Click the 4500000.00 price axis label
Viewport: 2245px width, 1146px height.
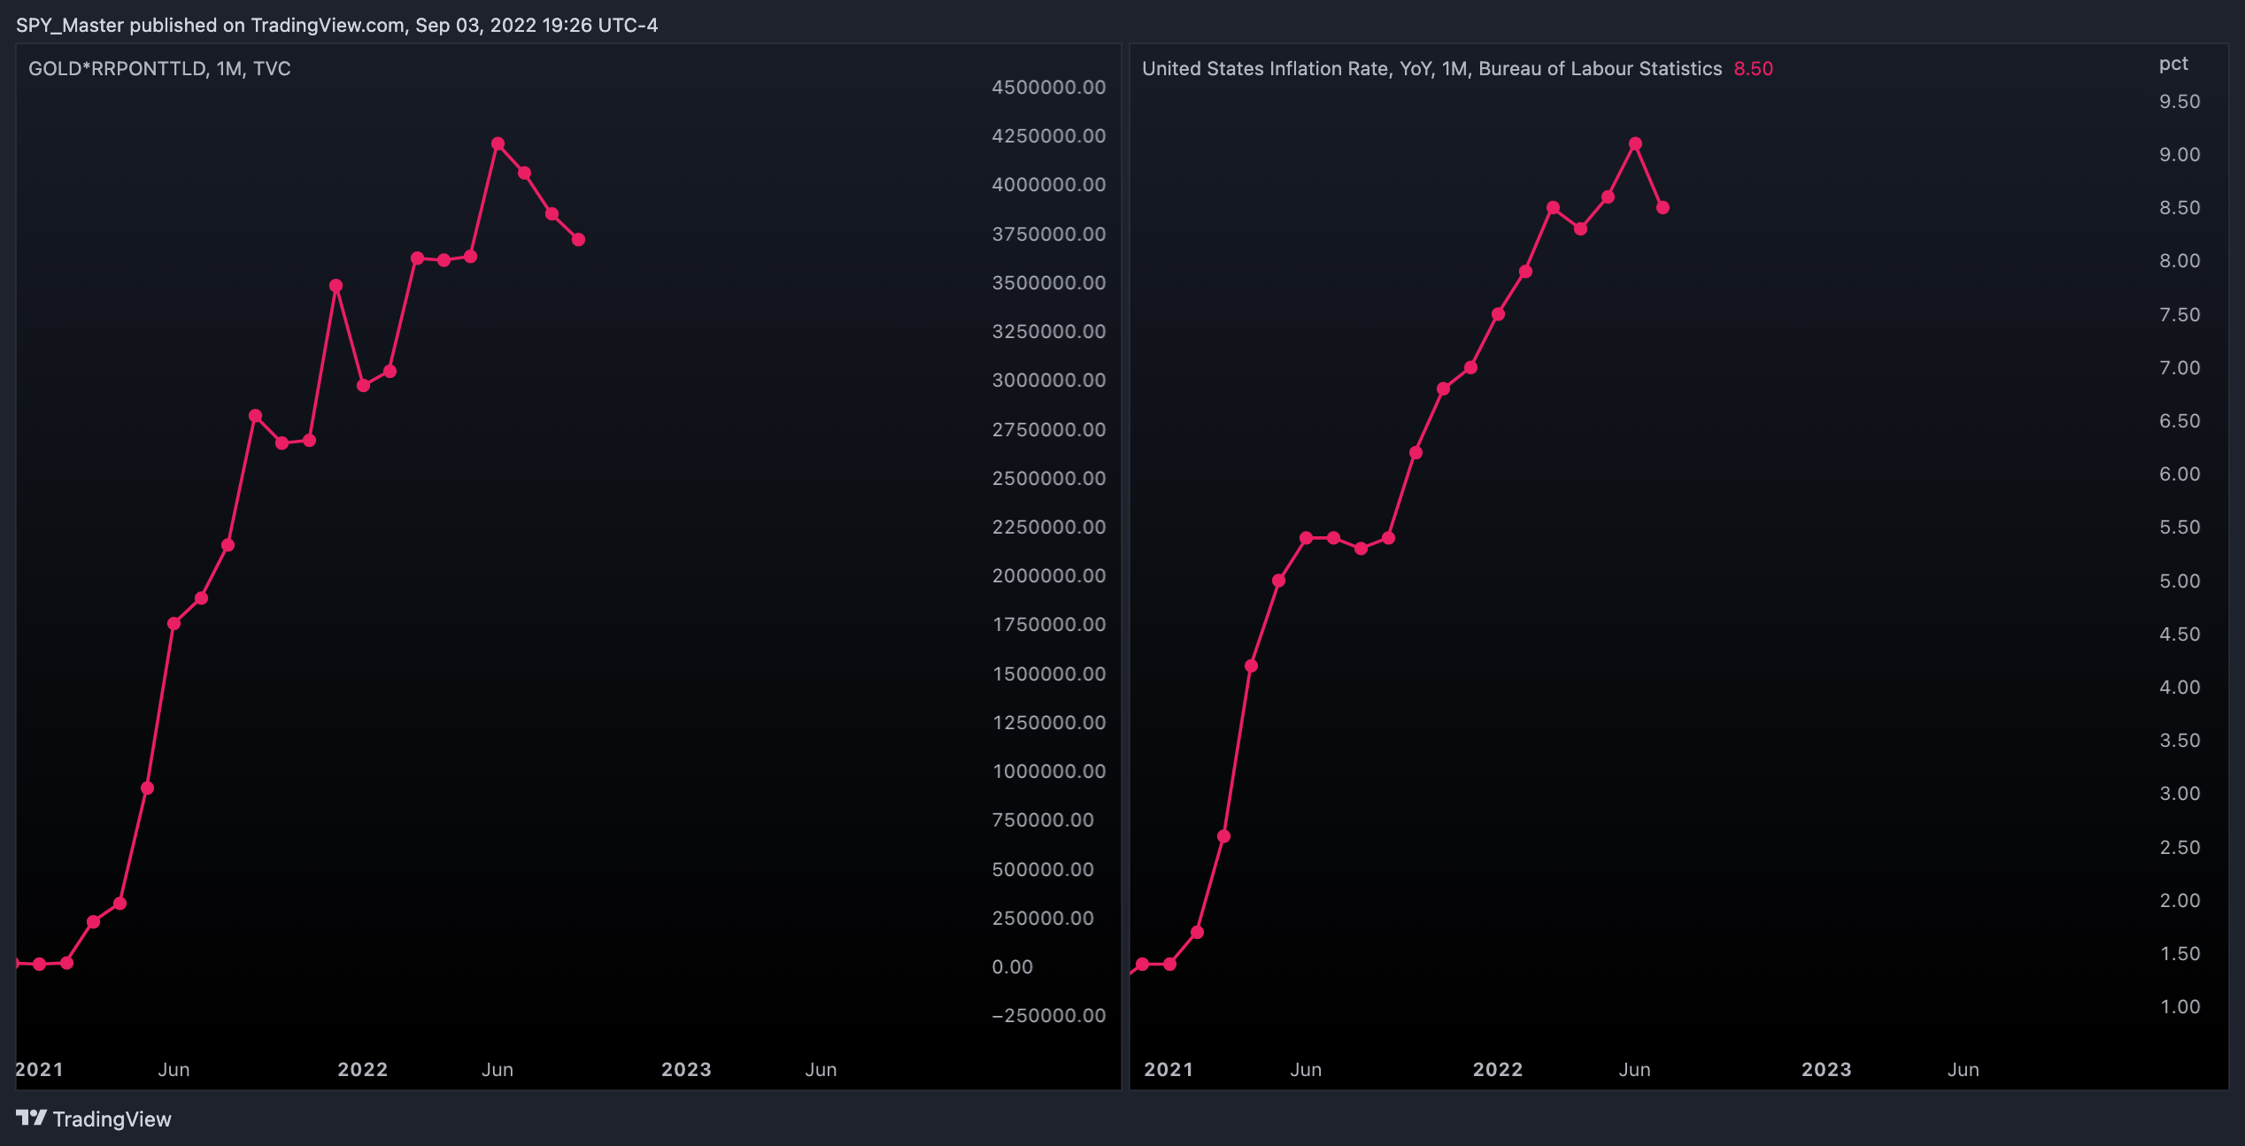coord(1049,87)
